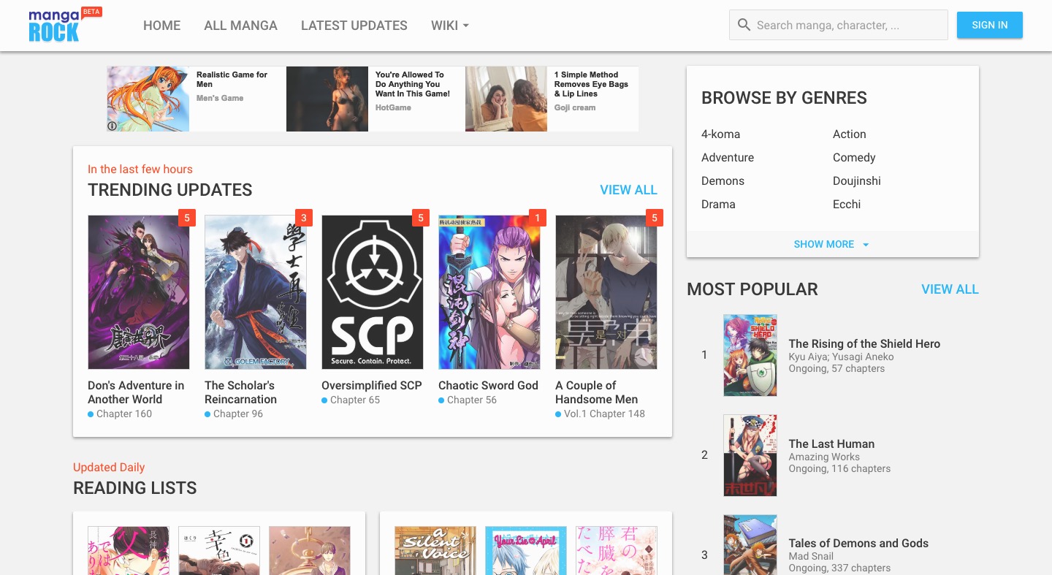Viewport: 1052px width, 575px height.
Task: Browse the Demons genre
Action: coord(723,181)
